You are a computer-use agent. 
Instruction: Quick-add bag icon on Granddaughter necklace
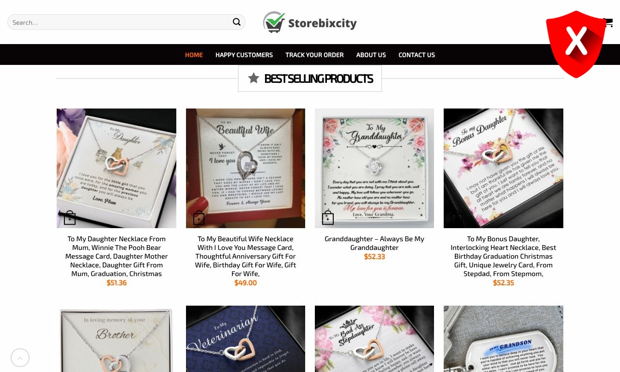click(328, 218)
